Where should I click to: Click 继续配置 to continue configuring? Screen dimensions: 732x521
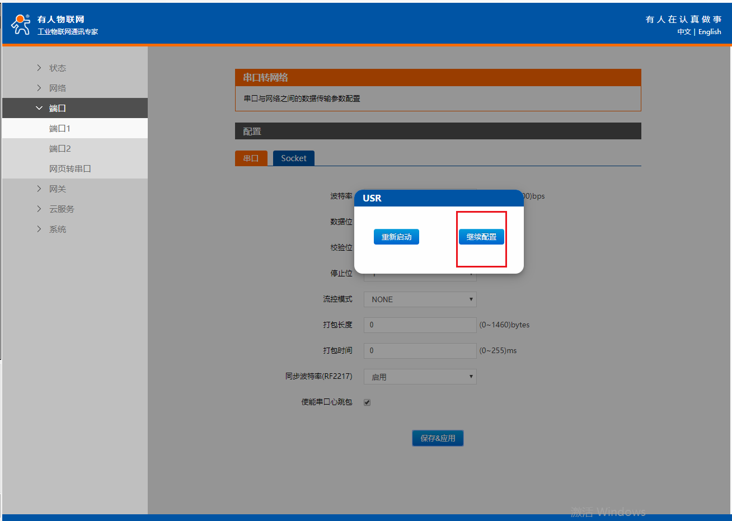pyautogui.click(x=481, y=237)
